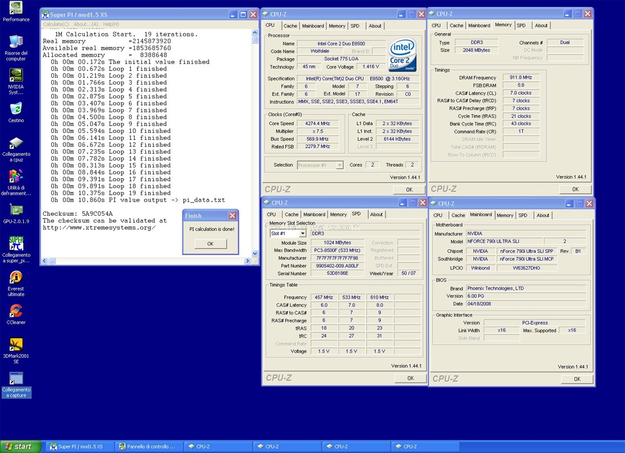Click the '1.416 V' core voltage value
This screenshot has height=453, width=625.
click(370, 67)
